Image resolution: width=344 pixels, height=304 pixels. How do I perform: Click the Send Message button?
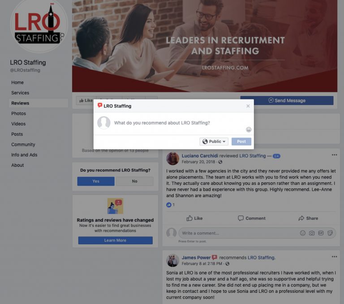click(x=287, y=100)
